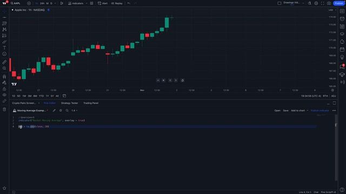The height and width of the screenshot is (194, 346).
Task: Toggle ADJ adjustment setting
Action: click(334, 96)
